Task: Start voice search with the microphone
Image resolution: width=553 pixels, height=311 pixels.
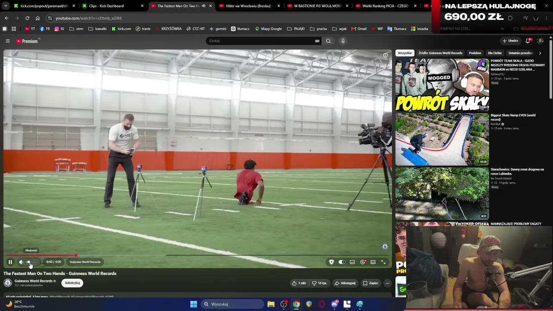Action: pos(343,41)
